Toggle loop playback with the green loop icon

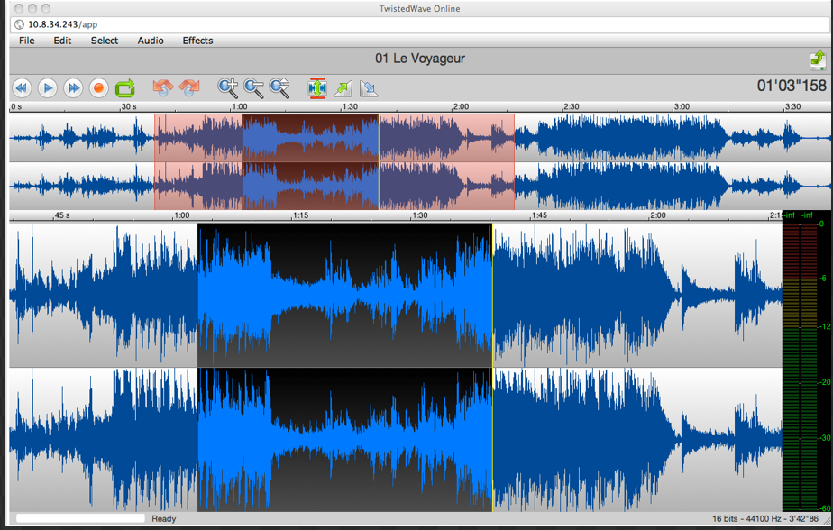[x=124, y=88]
